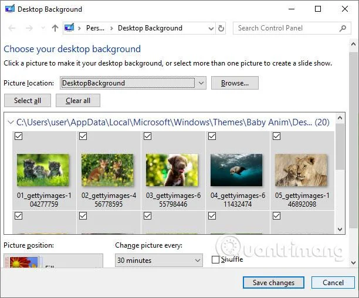Click the search magnifier icon
The image size is (359, 298).
pyautogui.click(x=343, y=28)
